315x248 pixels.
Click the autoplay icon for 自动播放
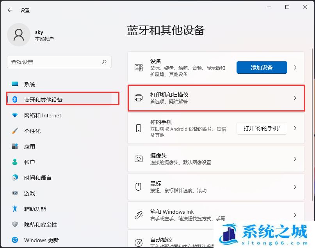pos(139,243)
